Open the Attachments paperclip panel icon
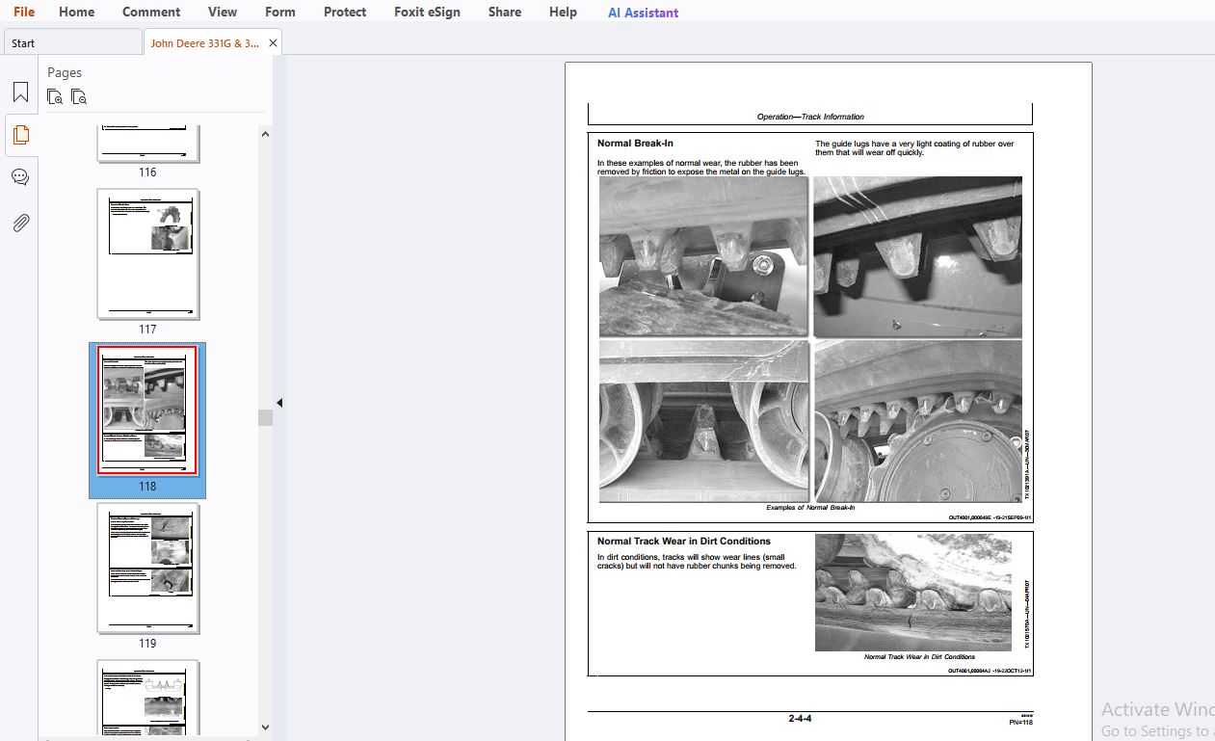This screenshot has height=741, width=1215. click(20, 223)
